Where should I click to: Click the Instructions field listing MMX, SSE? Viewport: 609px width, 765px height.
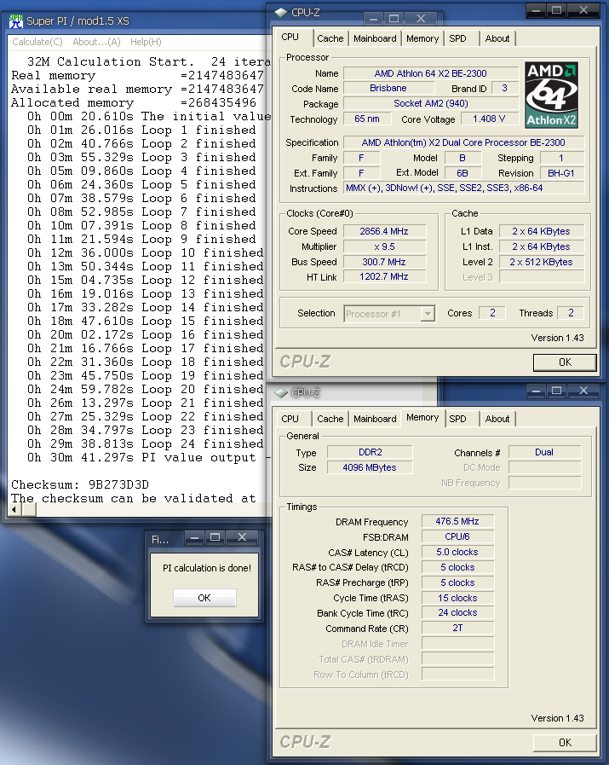(x=464, y=188)
